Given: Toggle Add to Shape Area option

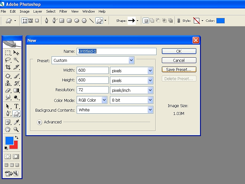Looking at the screenshot, I should tap(152, 21).
